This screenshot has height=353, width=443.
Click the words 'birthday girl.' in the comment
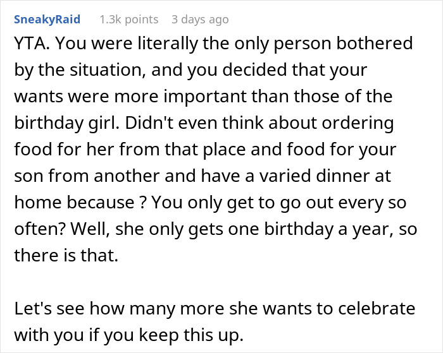pos(66,123)
